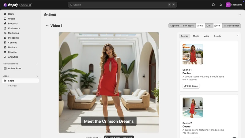Click the "Cuatro" scene type label

[187, 127]
